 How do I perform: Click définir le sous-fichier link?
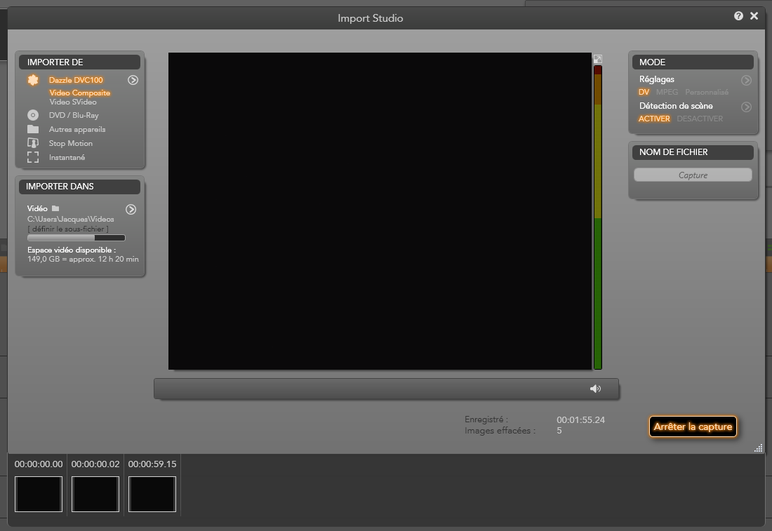point(68,229)
